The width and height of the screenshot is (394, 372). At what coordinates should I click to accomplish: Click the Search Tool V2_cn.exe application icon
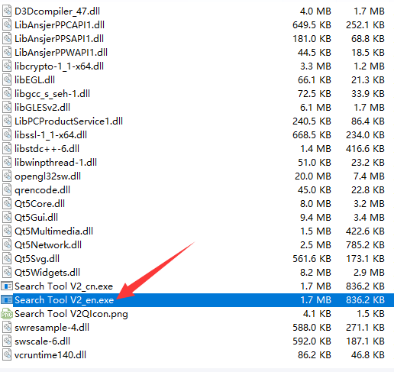click(x=7, y=286)
